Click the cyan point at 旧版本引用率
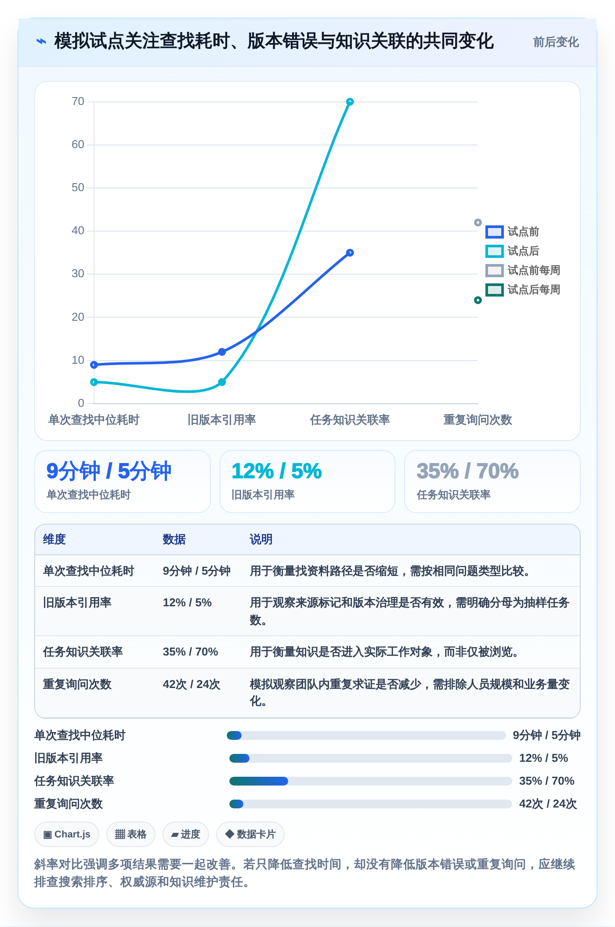This screenshot has height=927, width=615. click(222, 382)
